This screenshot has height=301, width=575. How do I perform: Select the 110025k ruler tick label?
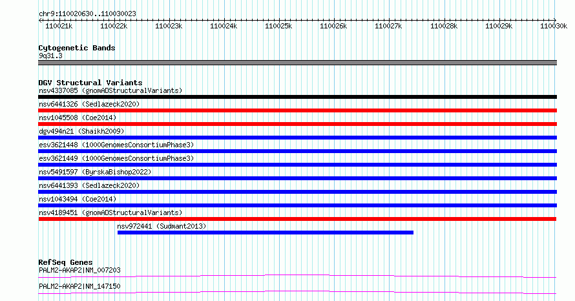(x=278, y=26)
